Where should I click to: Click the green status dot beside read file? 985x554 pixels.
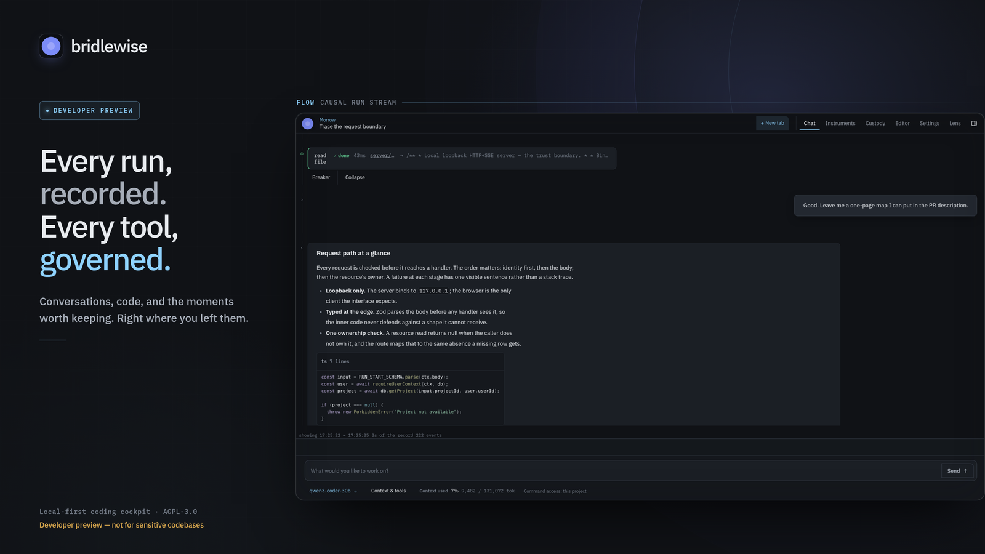coord(302,153)
